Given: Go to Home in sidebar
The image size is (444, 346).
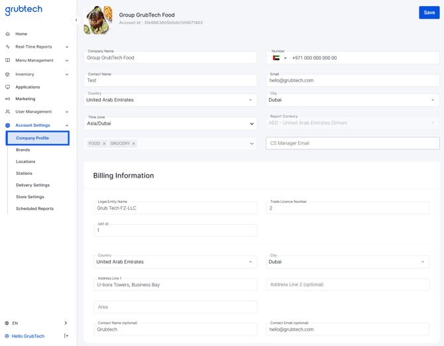Looking at the screenshot, I should click(21, 34).
